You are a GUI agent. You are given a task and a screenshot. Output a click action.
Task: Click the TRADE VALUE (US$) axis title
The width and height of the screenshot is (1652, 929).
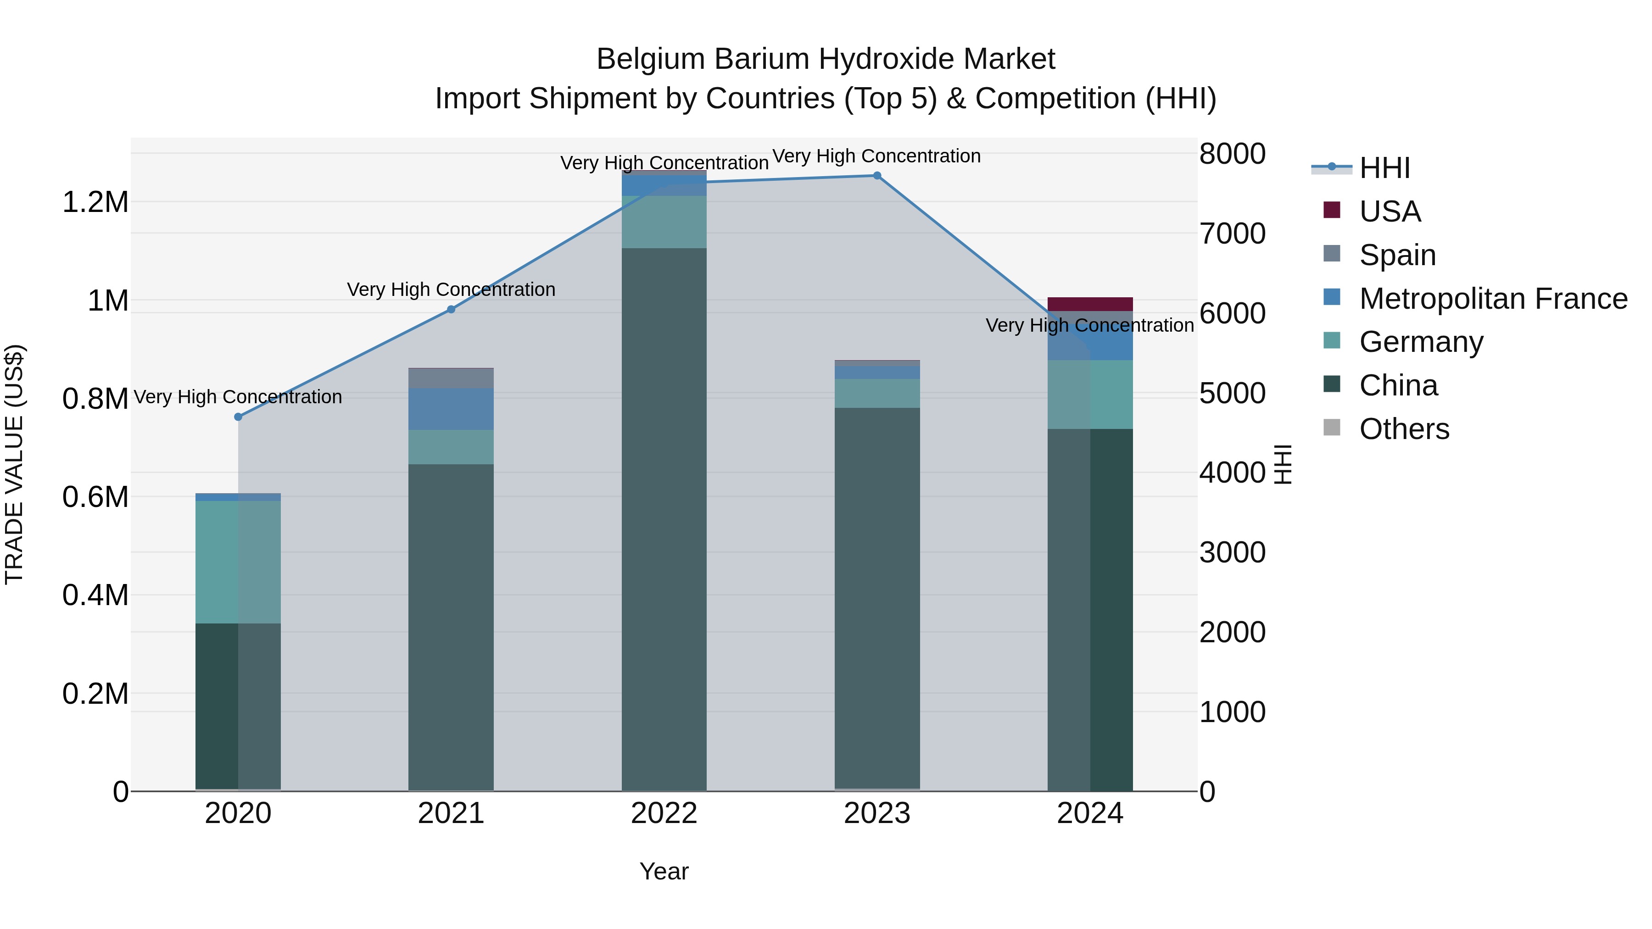pos(14,464)
